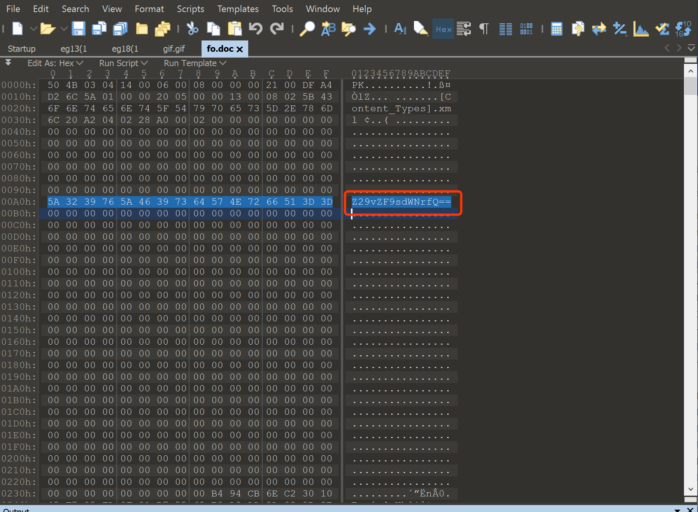This screenshot has height=512, width=698.
Task: Click the single folder Close File icon
Action: click(x=142, y=29)
